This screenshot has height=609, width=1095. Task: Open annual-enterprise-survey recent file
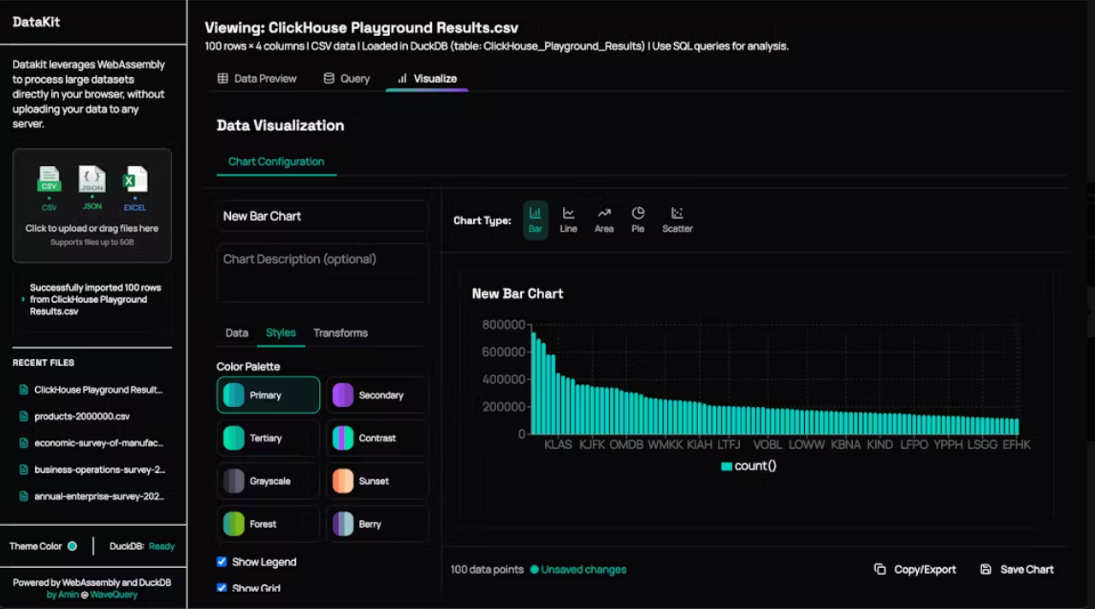pyautogui.click(x=92, y=496)
